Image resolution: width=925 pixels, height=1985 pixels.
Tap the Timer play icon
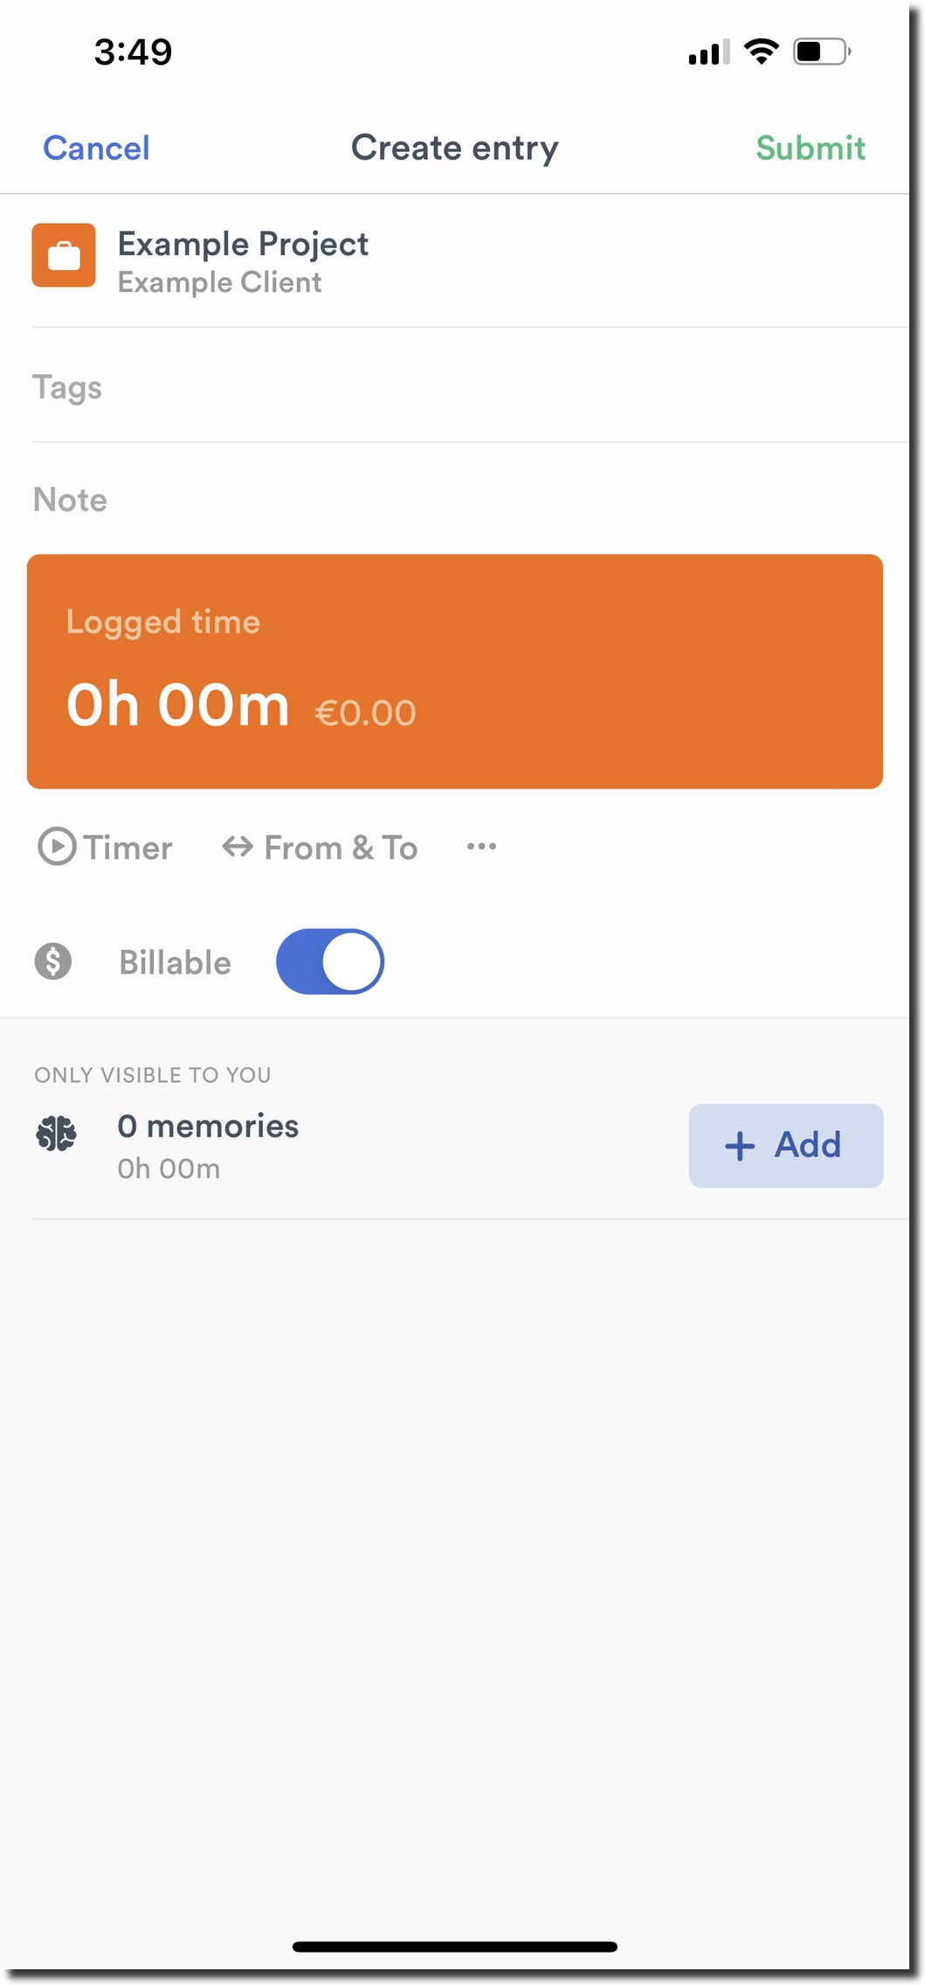[x=57, y=847]
